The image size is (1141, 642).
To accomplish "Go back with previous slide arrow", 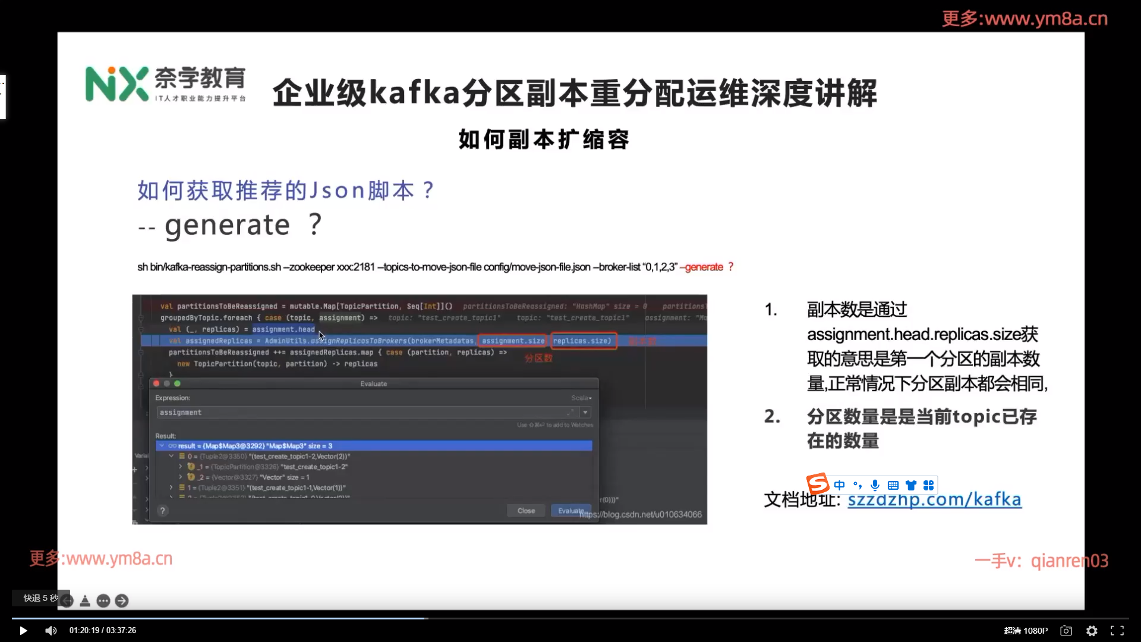I will [67, 601].
